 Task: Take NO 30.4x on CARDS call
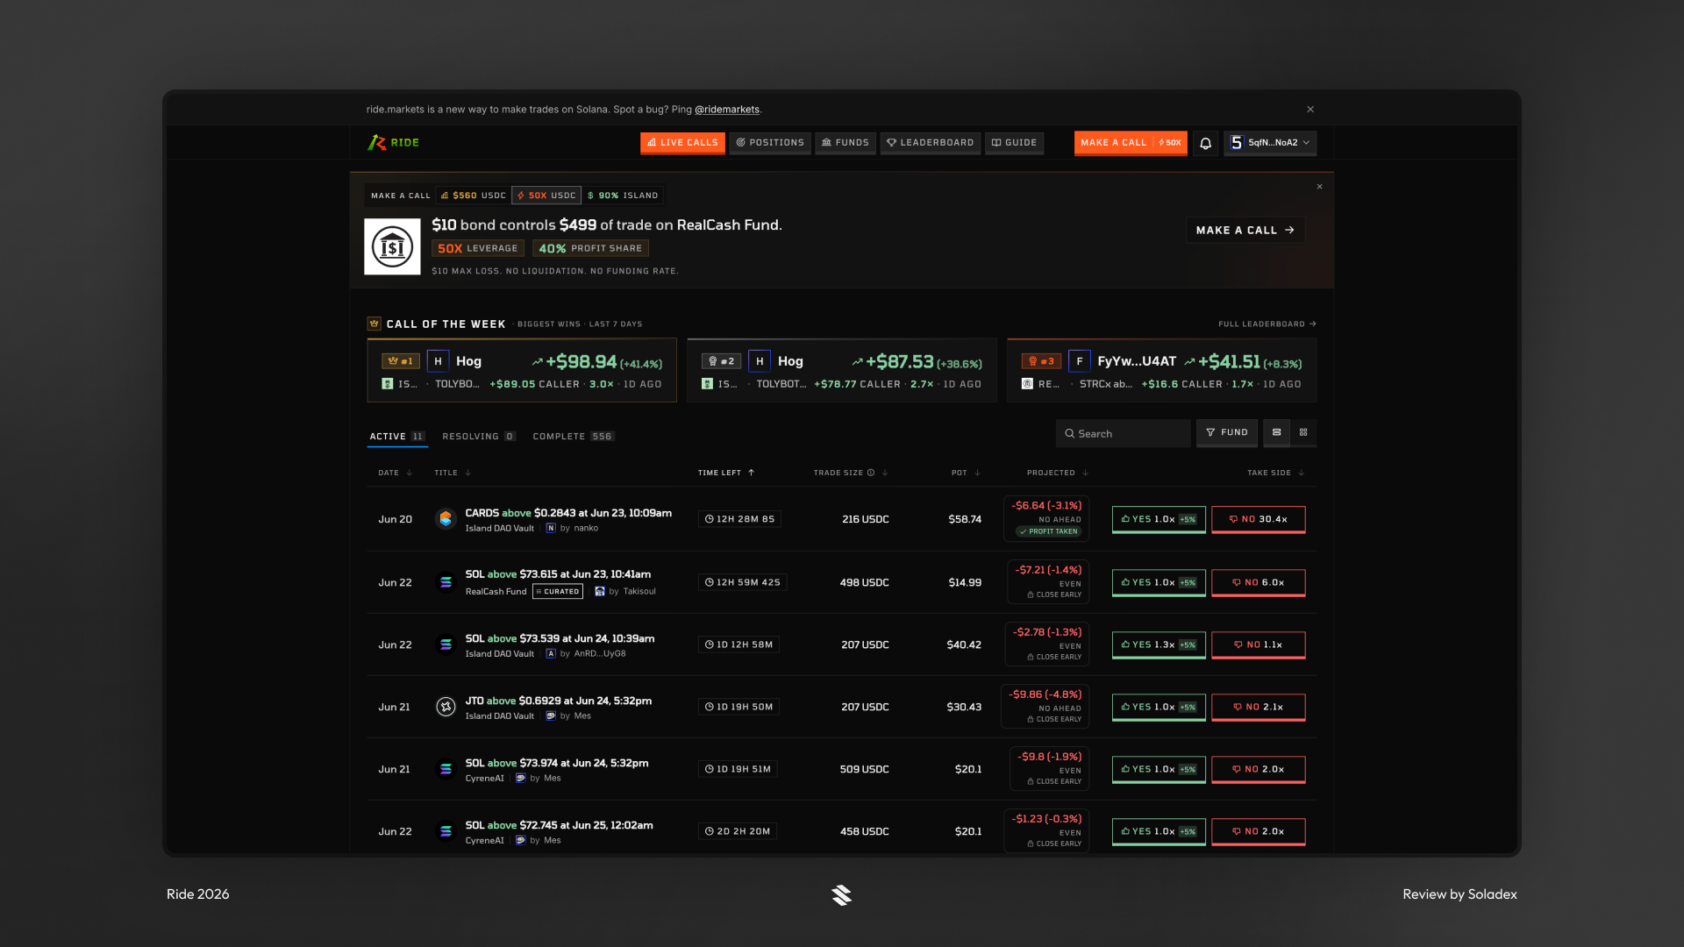point(1259,519)
